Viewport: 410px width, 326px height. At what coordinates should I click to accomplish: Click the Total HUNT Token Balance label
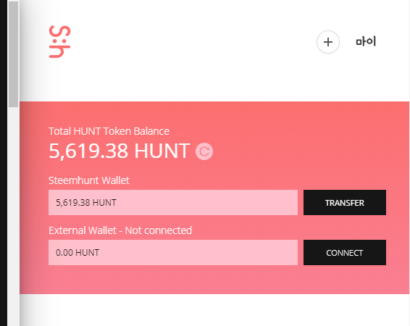coord(109,131)
